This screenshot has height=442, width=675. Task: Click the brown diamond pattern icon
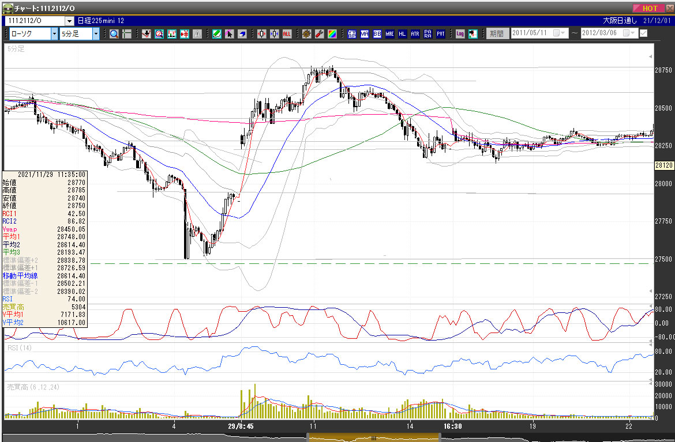[x=306, y=34]
